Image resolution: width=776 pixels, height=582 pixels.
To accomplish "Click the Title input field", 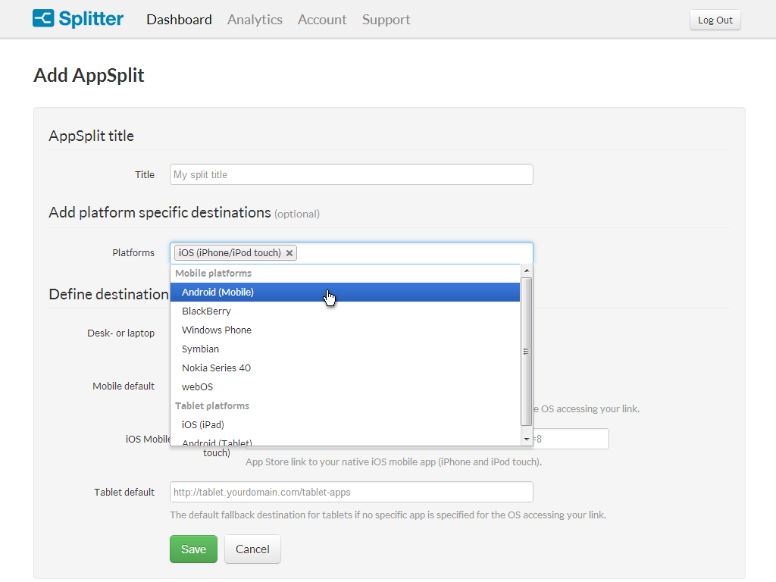I will tap(351, 174).
